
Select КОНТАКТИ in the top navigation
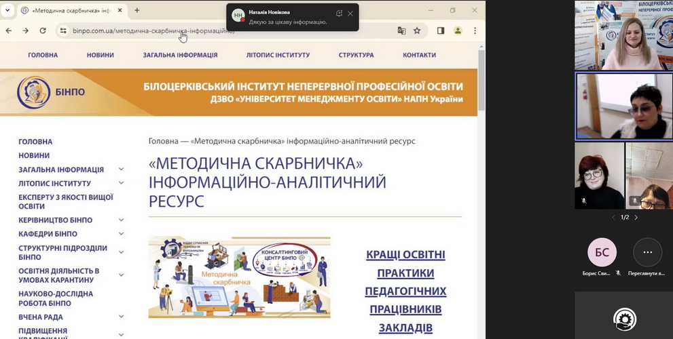(x=419, y=55)
